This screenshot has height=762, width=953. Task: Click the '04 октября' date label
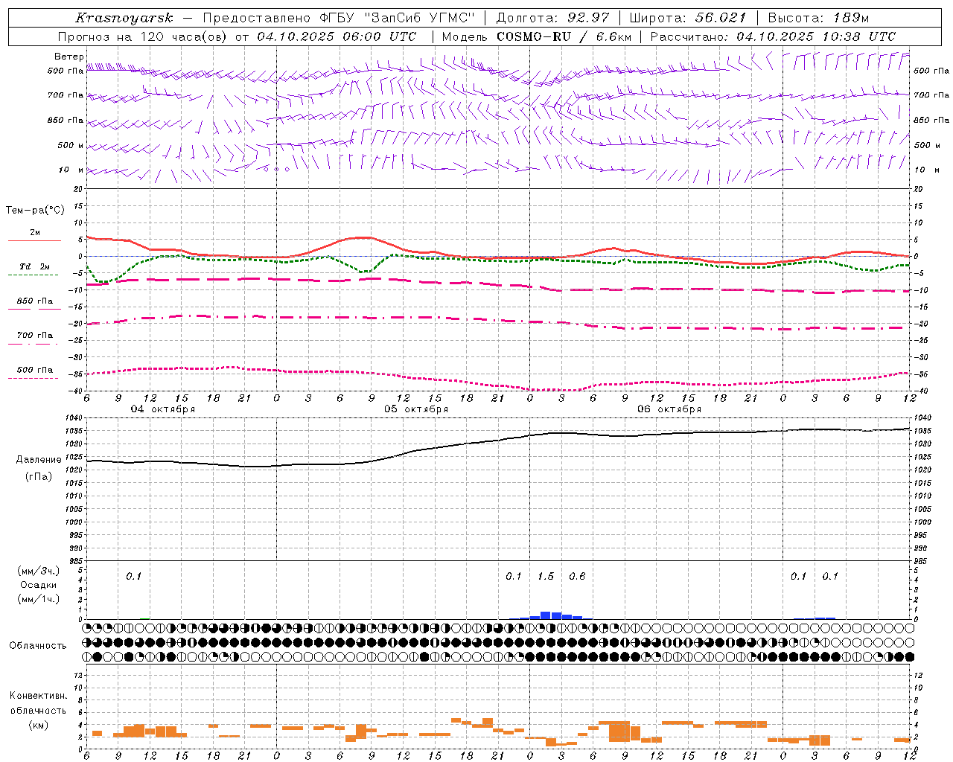163,409
